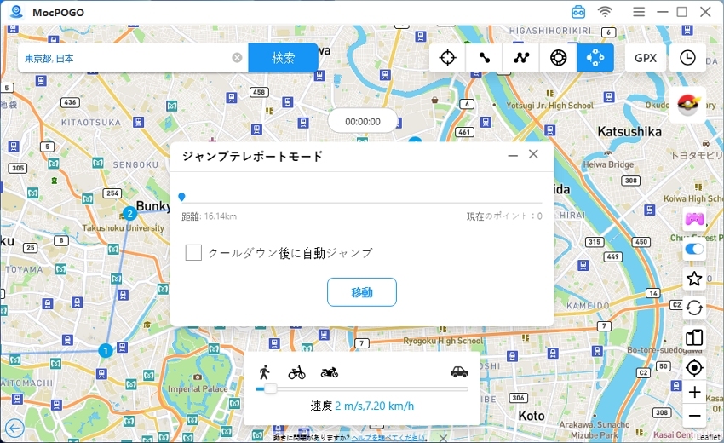Minimize the ジャンプテレポートモード dialog
This screenshot has width=724, height=443.
[x=513, y=156]
